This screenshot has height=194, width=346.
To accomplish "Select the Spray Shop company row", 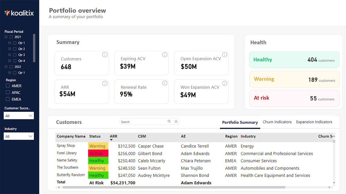I will coord(66,146).
